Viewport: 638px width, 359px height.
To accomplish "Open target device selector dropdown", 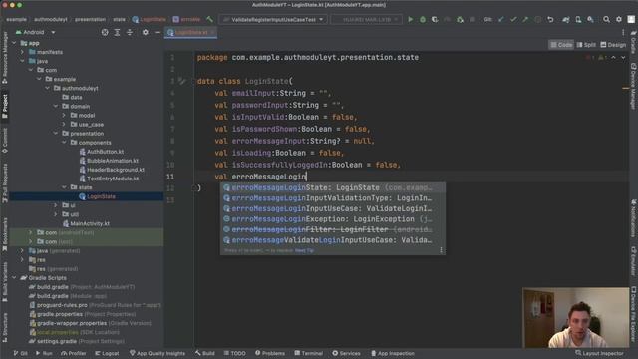I will coord(366,19).
